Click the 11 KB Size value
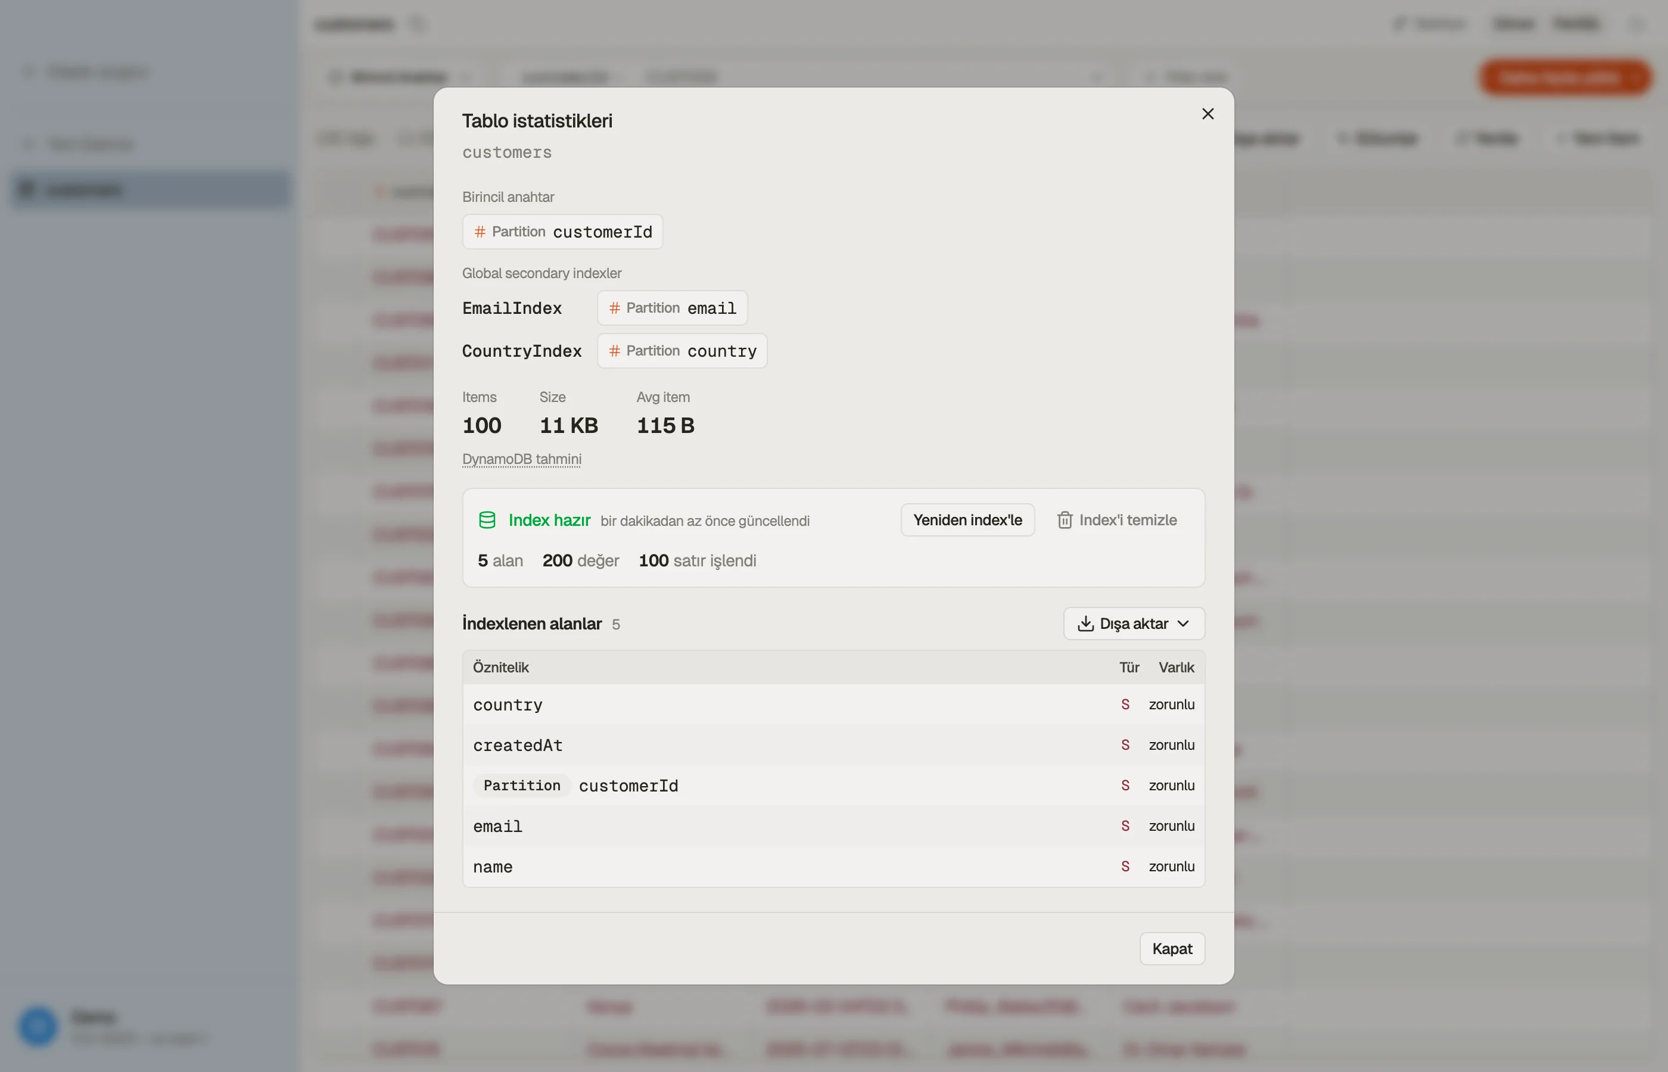 click(568, 425)
